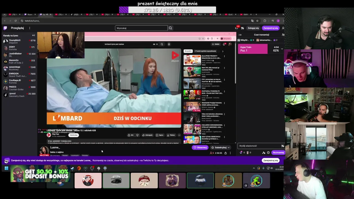Click the Zaloguj się button

click(x=253, y=28)
